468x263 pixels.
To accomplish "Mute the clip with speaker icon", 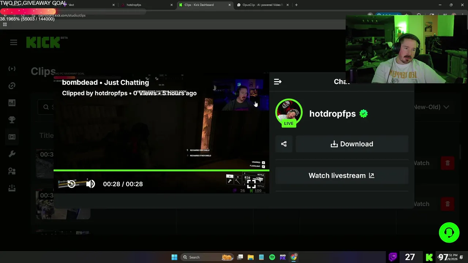I will [x=90, y=184].
